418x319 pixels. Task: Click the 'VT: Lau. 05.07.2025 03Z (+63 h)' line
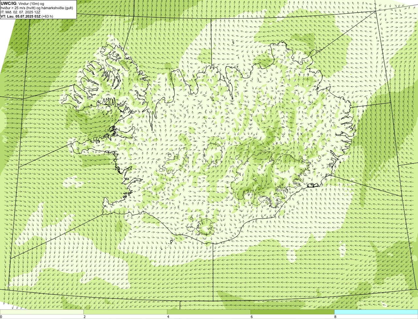point(27,16)
